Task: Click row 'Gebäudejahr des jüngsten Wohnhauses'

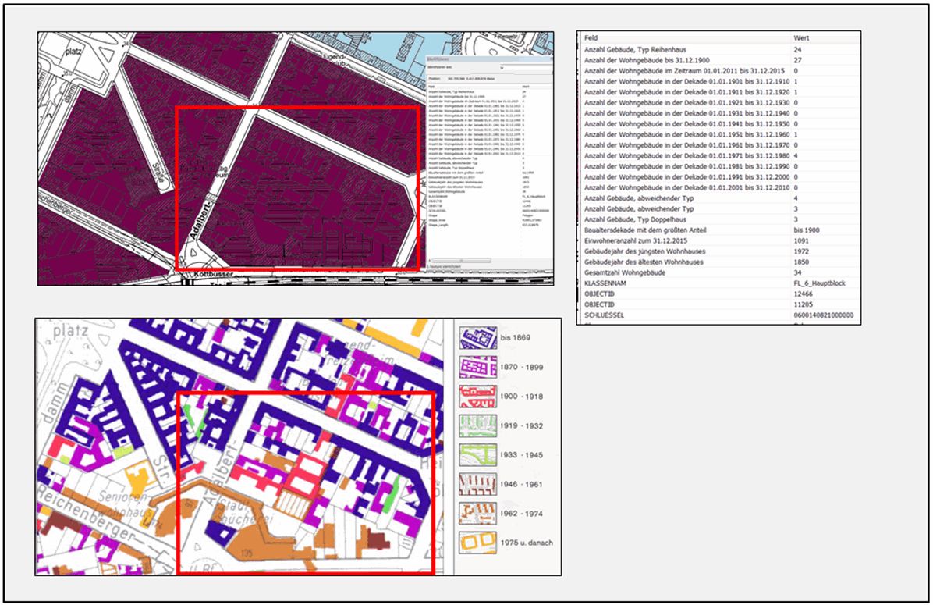Action: (x=718, y=251)
